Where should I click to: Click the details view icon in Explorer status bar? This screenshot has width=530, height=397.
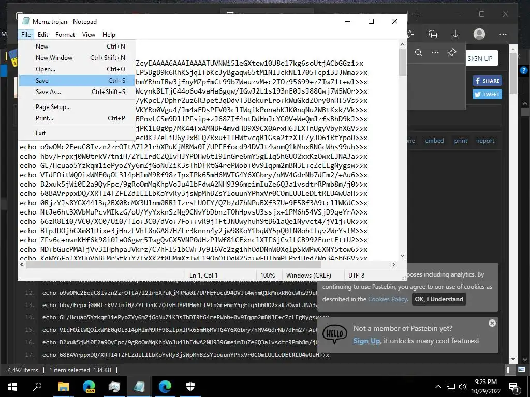click(x=508, y=370)
